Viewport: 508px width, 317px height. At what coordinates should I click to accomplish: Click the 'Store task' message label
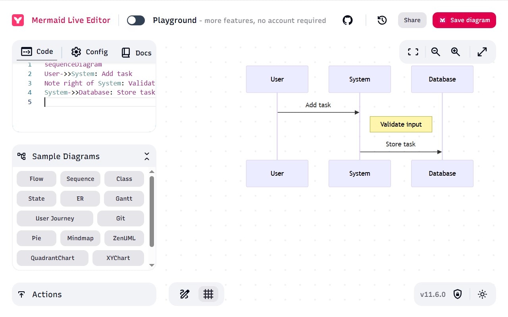400,144
